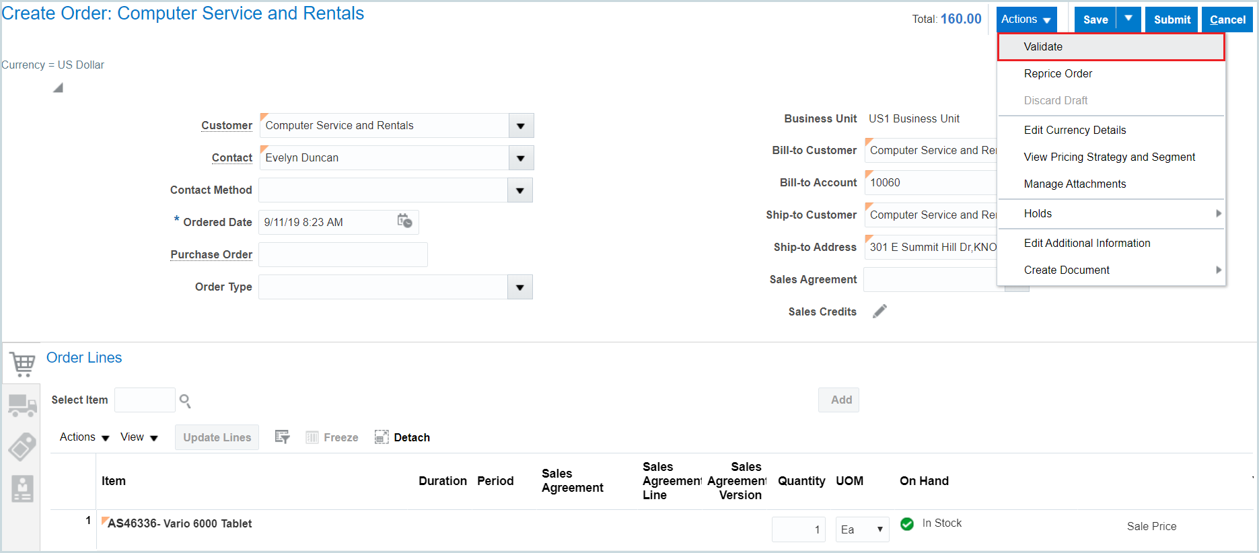Click the Select Item search magnifier

click(185, 401)
